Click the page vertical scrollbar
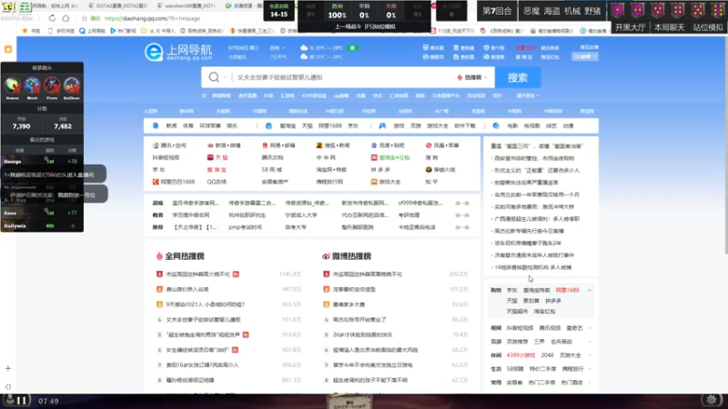This screenshot has height=409, width=728. [x=725, y=146]
